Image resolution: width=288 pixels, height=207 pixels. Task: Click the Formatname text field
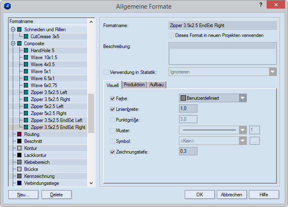click(223, 25)
